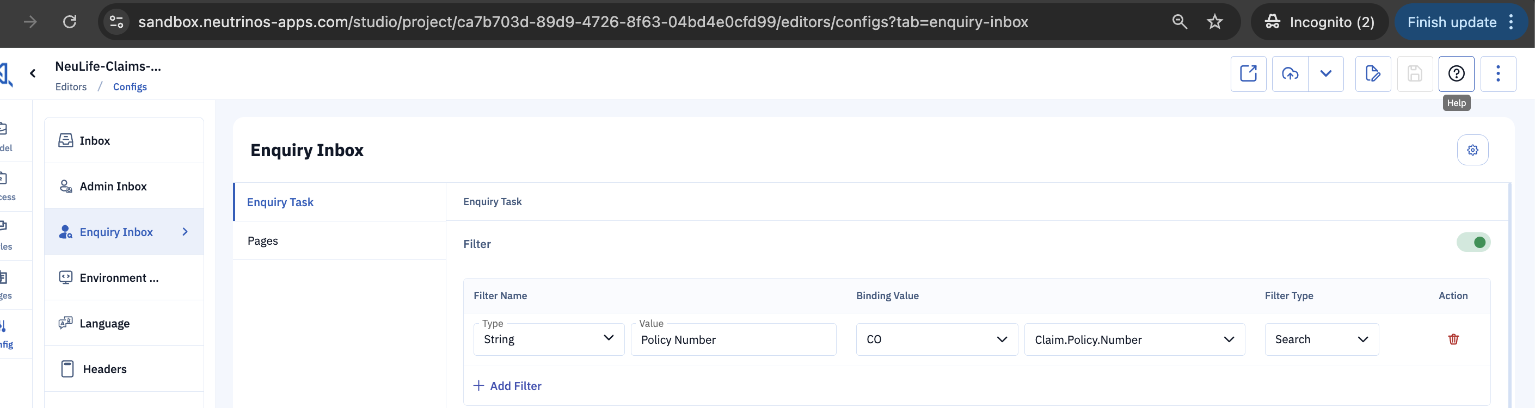
Task: Open the CO binding value dropdown
Action: click(x=937, y=339)
